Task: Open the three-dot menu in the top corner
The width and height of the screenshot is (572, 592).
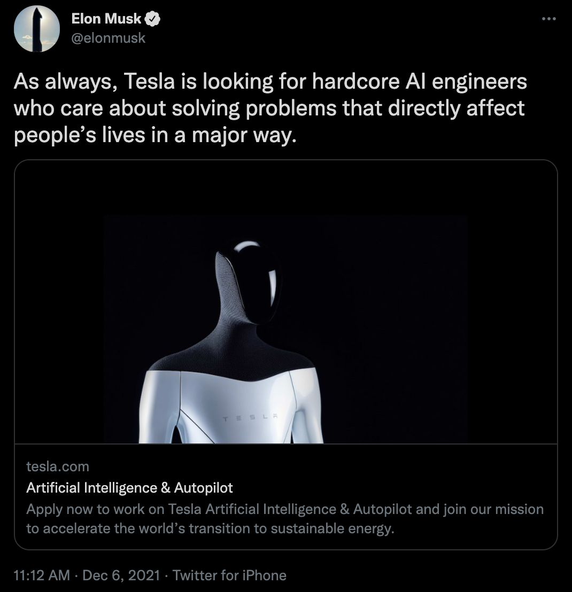Action: (548, 18)
